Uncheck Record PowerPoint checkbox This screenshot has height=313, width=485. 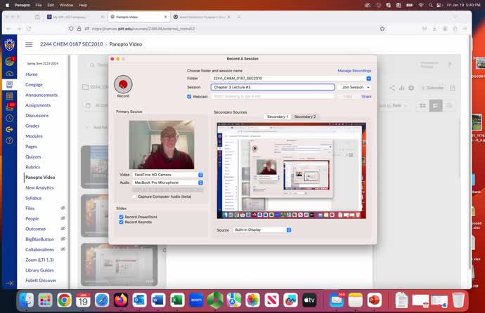point(121,217)
